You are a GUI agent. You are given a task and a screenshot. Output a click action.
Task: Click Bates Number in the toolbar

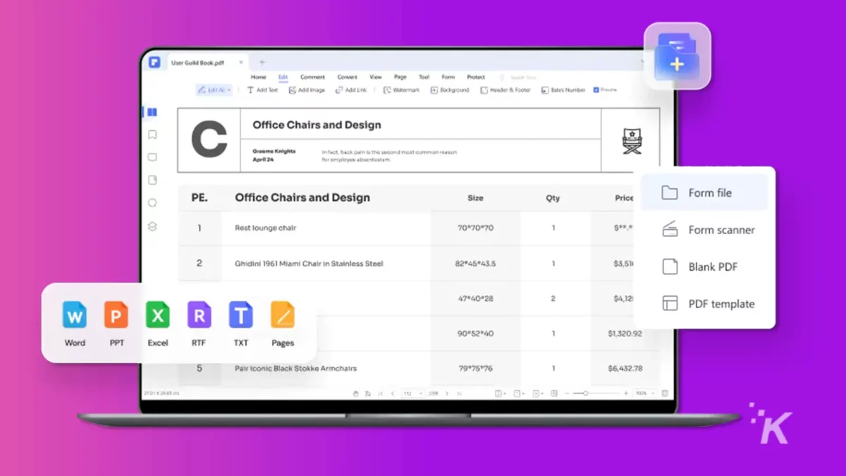[x=563, y=90]
